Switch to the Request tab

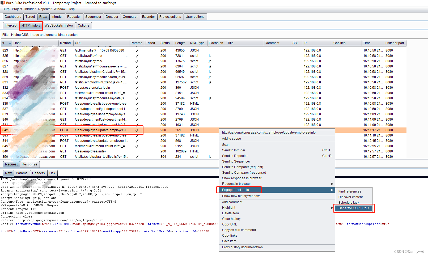[11, 164]
